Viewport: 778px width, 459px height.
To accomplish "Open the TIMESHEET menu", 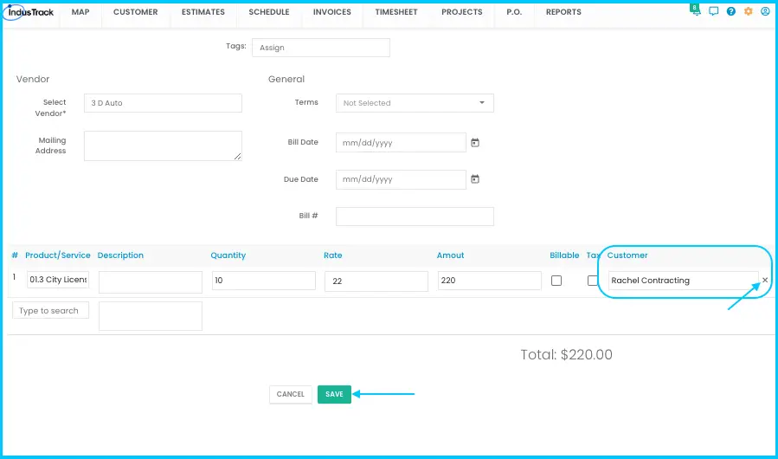I will (x=396, y=12).
